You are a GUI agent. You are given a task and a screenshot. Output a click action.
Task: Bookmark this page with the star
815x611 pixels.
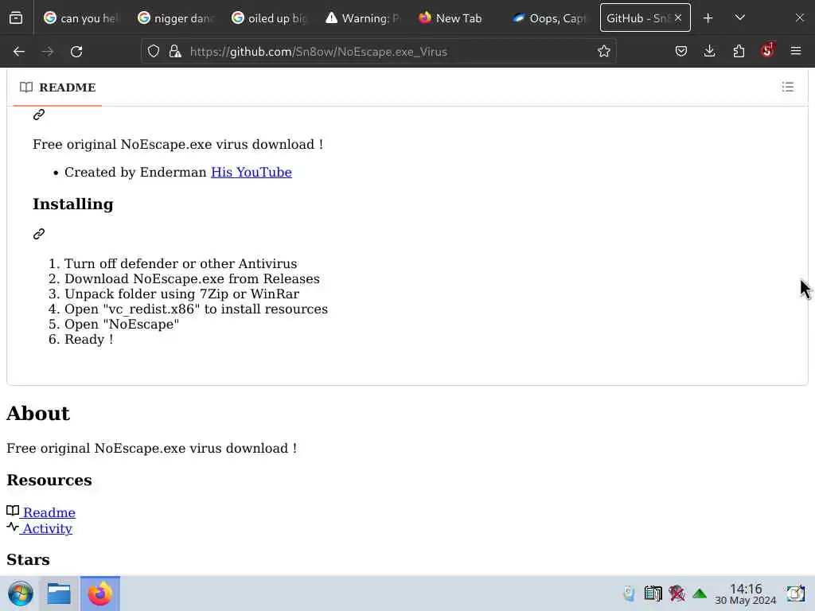point(603,52)
